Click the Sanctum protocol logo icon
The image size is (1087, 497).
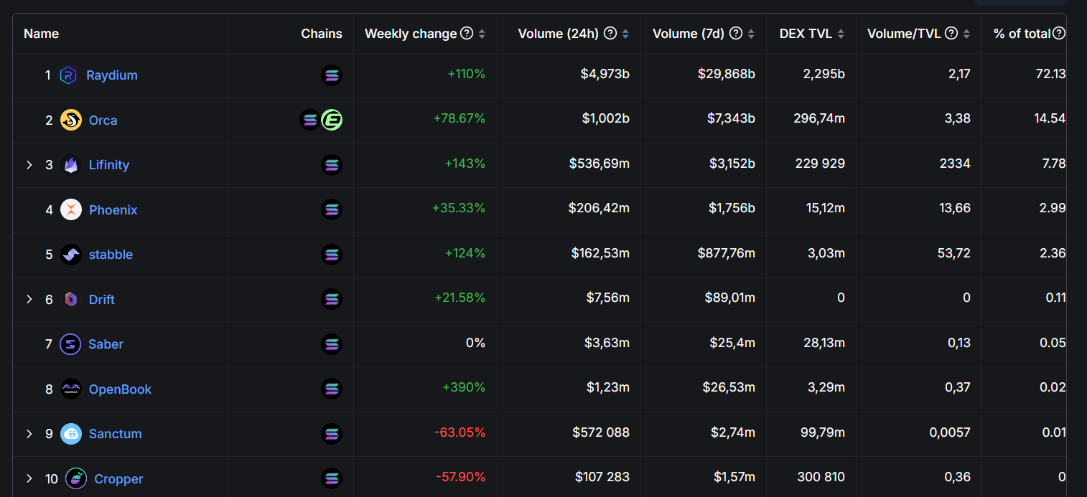click(71, 434)
